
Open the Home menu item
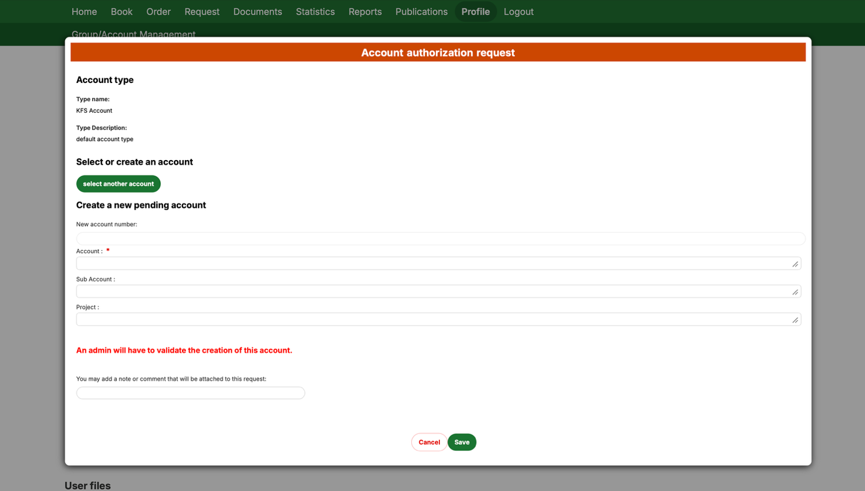pyautogui.click(x=84, y=12)
